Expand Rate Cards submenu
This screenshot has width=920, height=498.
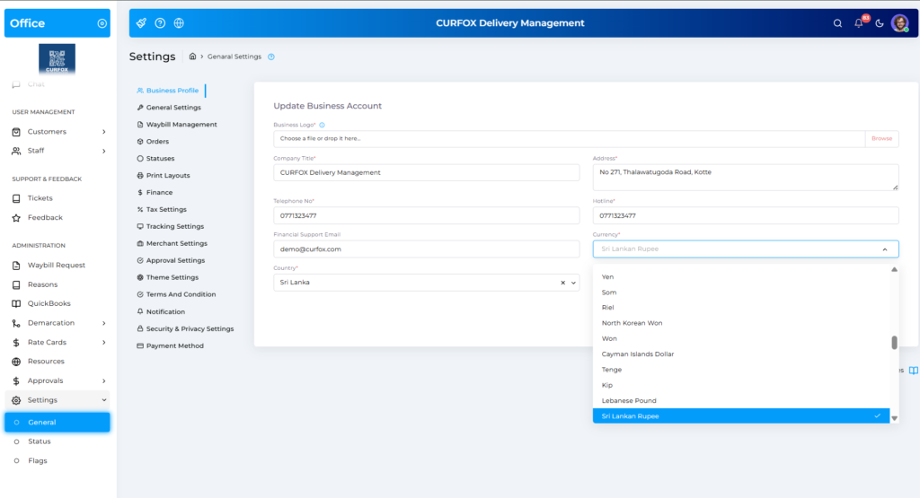(x=58, y=342)
